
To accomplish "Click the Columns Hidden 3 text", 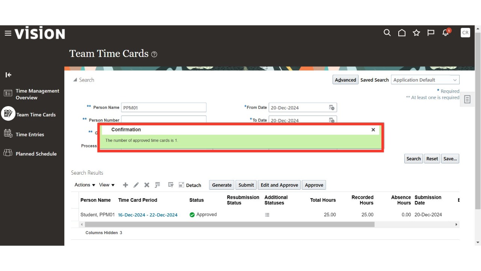I will (x=104, y=233).
